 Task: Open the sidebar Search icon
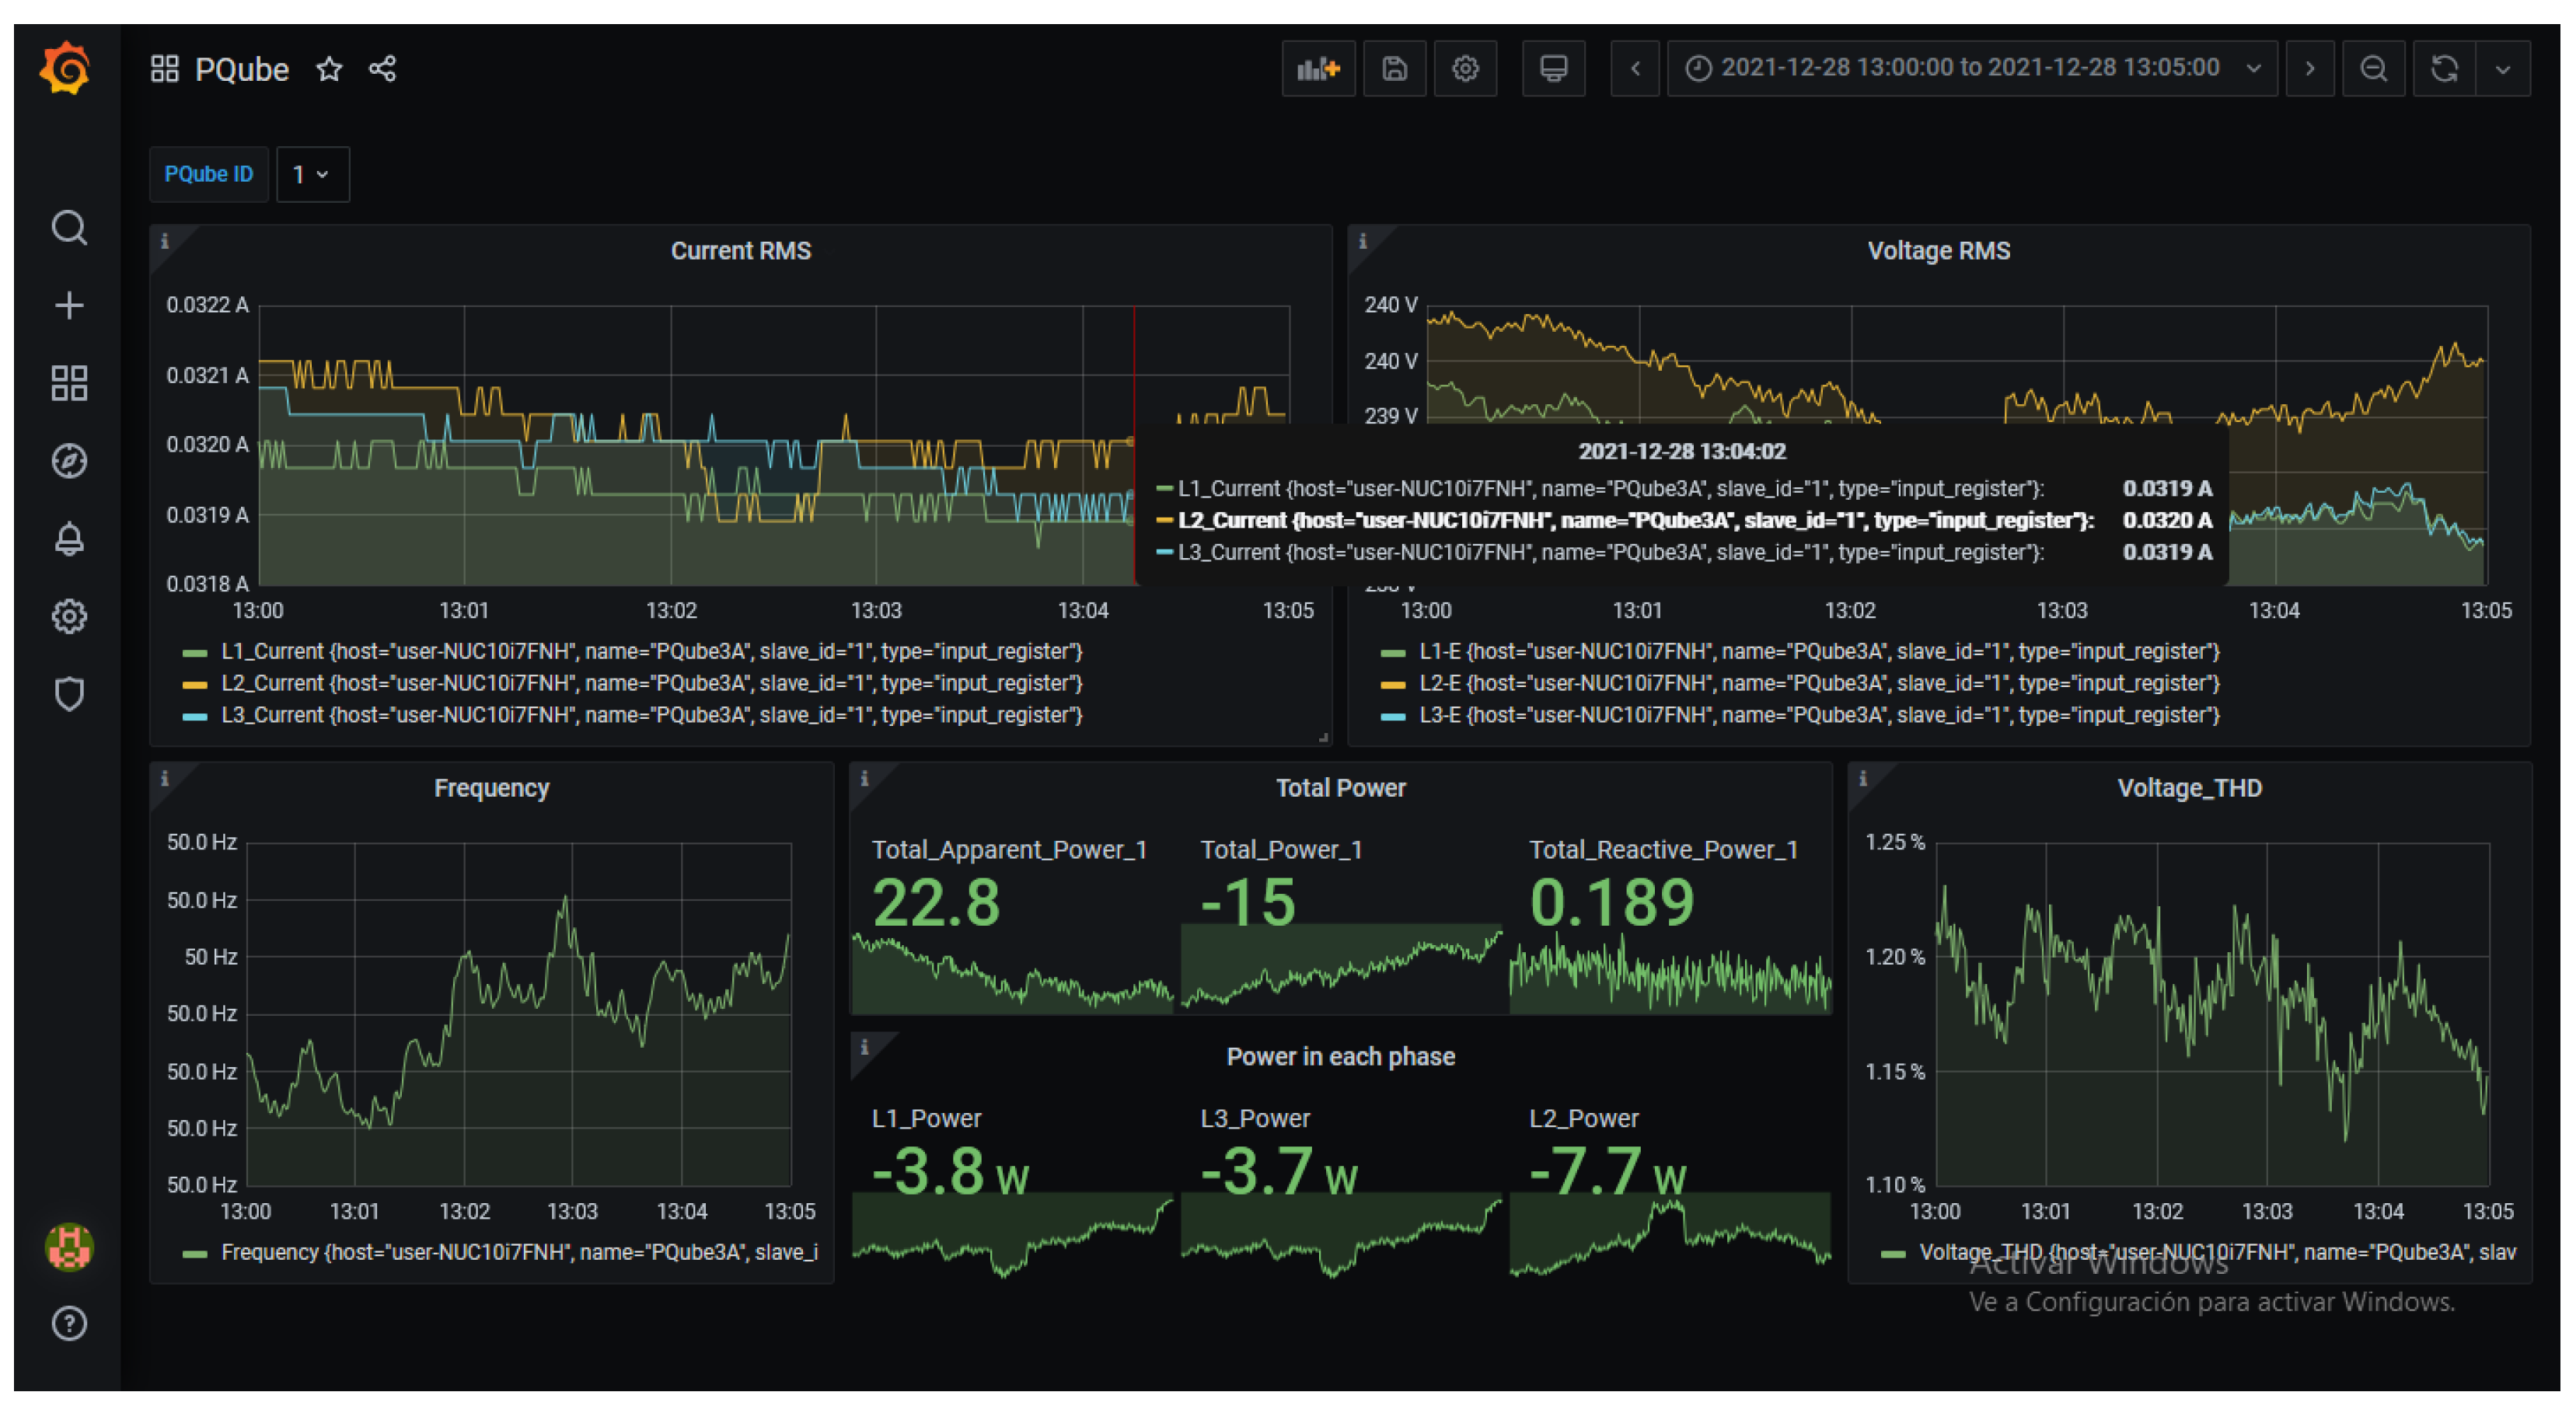[68, 228]
